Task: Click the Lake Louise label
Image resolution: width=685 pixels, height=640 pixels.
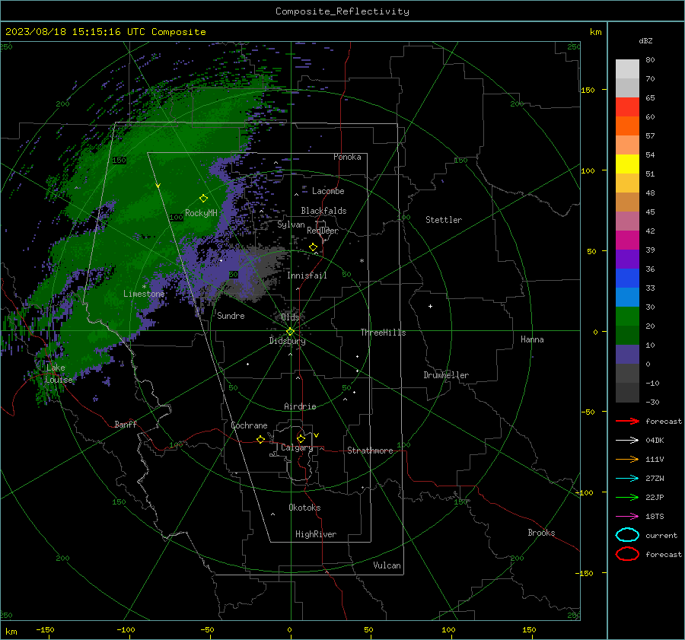Action: [59, 374]
